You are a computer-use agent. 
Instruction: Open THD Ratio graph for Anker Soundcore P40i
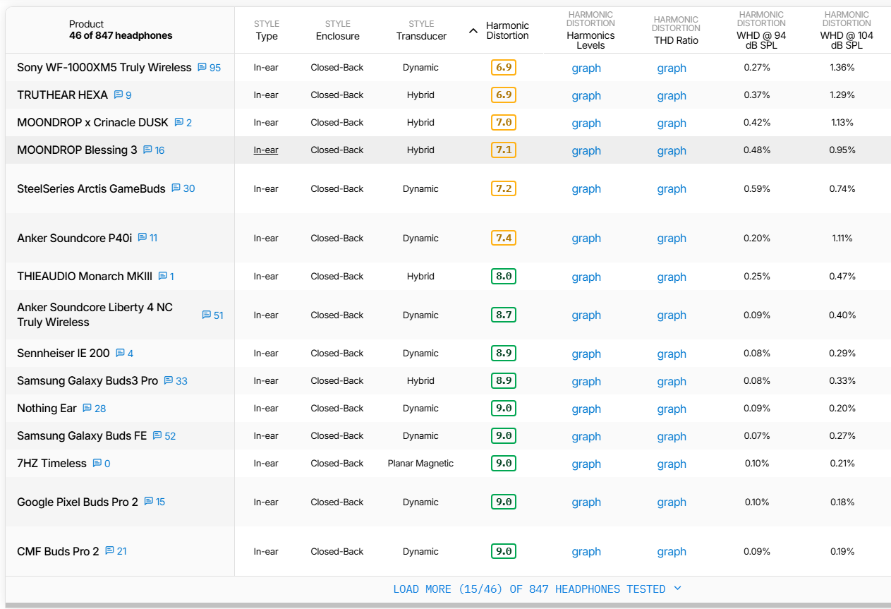click(x=672, y=239)
